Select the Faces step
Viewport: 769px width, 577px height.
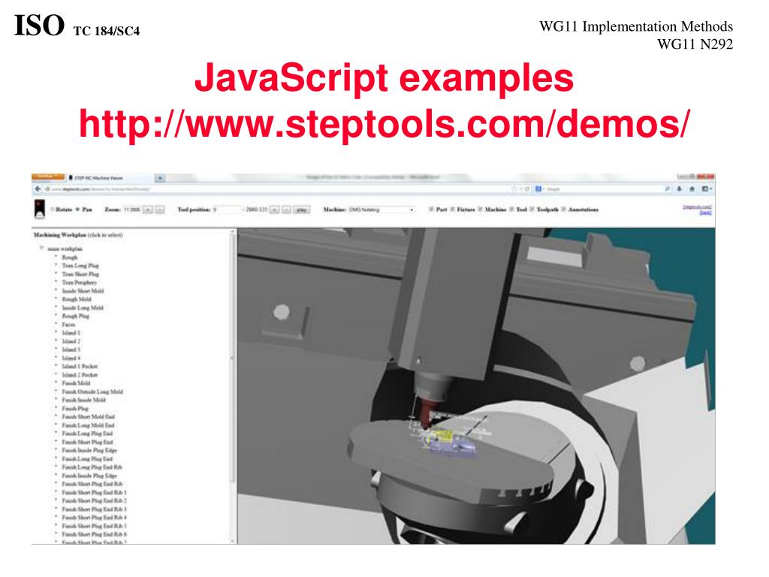pyautogui.click(x=68, y=325)
